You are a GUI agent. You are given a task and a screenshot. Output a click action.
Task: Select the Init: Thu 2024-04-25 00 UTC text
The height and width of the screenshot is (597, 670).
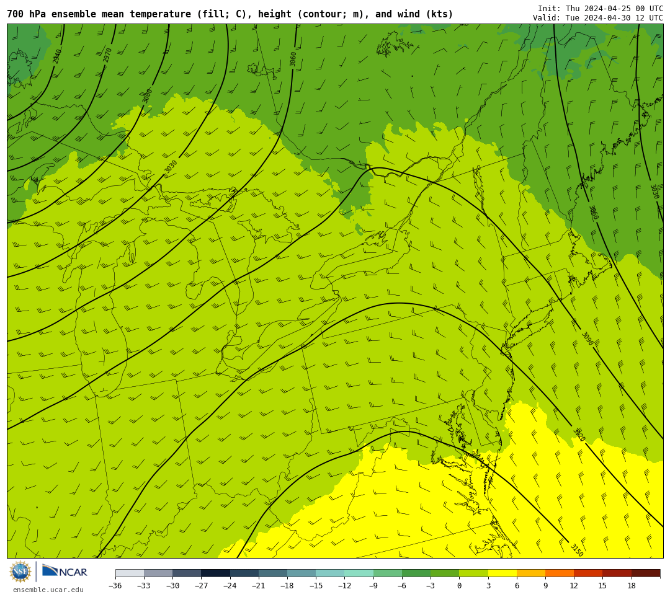600,9
